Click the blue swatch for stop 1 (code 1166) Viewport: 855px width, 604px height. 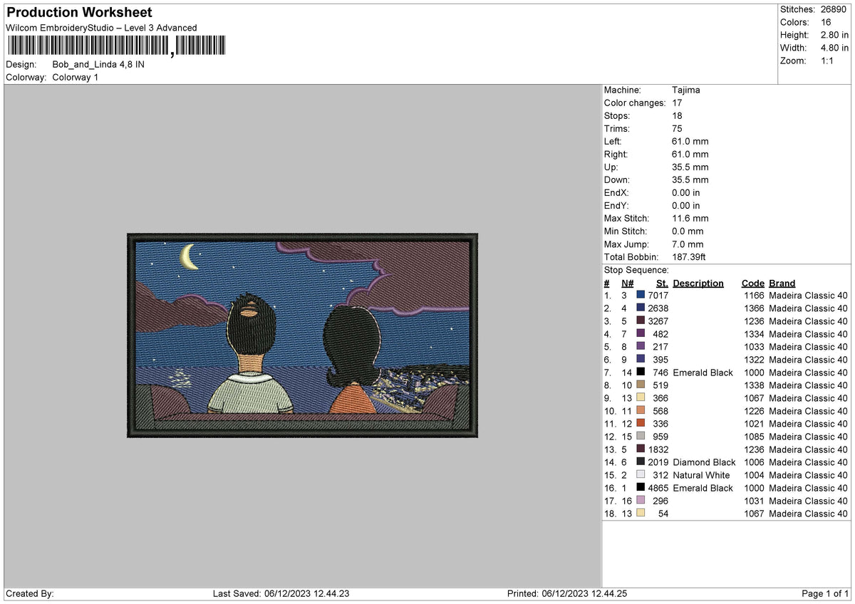(641, 294)
